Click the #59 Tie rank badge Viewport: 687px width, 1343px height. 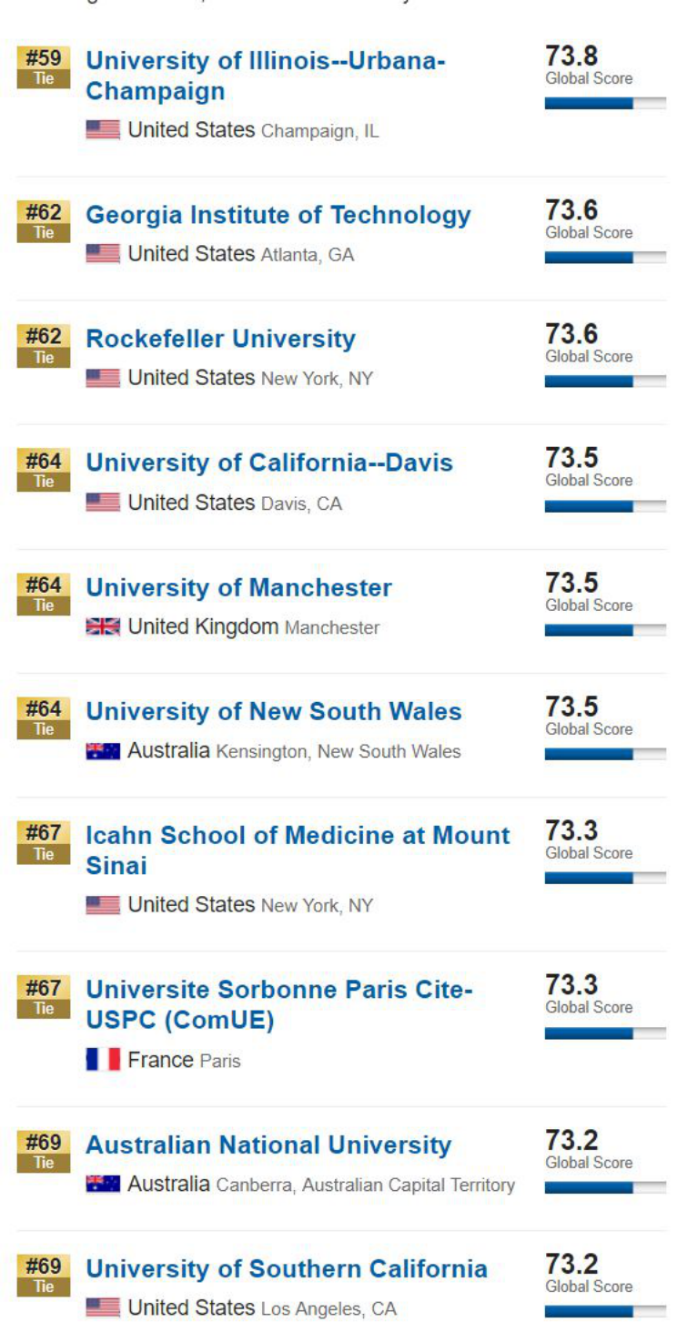(44, 67)
